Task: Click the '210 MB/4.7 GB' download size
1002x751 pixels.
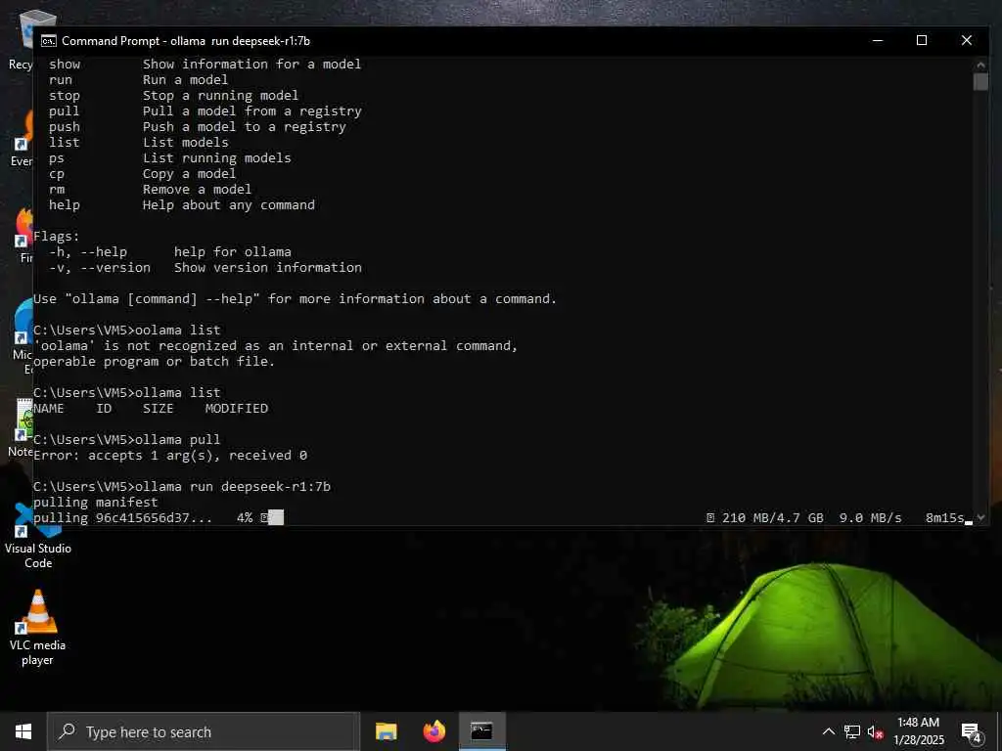Action: pyautogui.click(x=773, y=518)
